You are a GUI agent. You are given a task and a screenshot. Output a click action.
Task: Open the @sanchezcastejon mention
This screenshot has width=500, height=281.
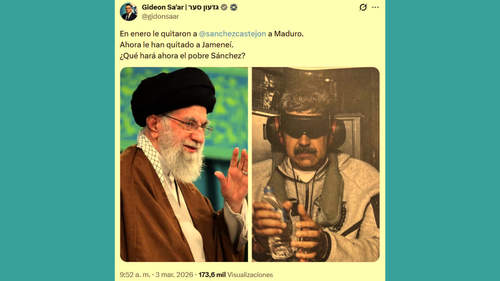click(x=232, y=34)
